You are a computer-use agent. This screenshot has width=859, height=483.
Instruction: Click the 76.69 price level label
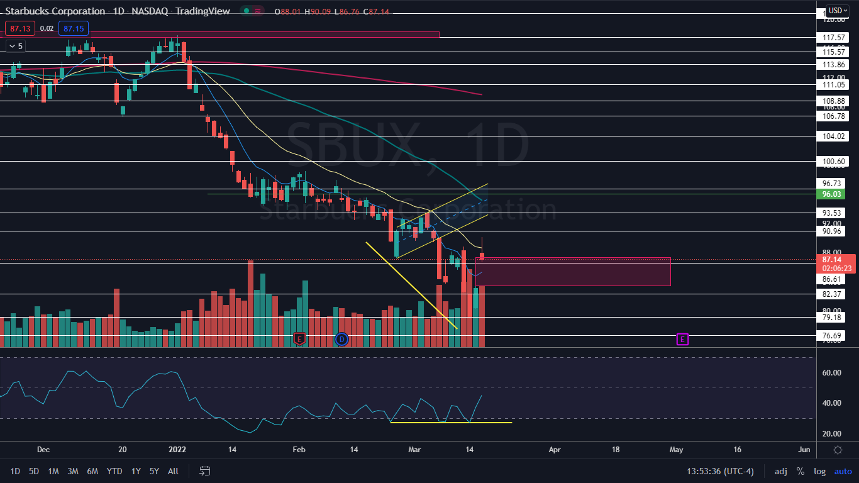(x=832, y=336)
